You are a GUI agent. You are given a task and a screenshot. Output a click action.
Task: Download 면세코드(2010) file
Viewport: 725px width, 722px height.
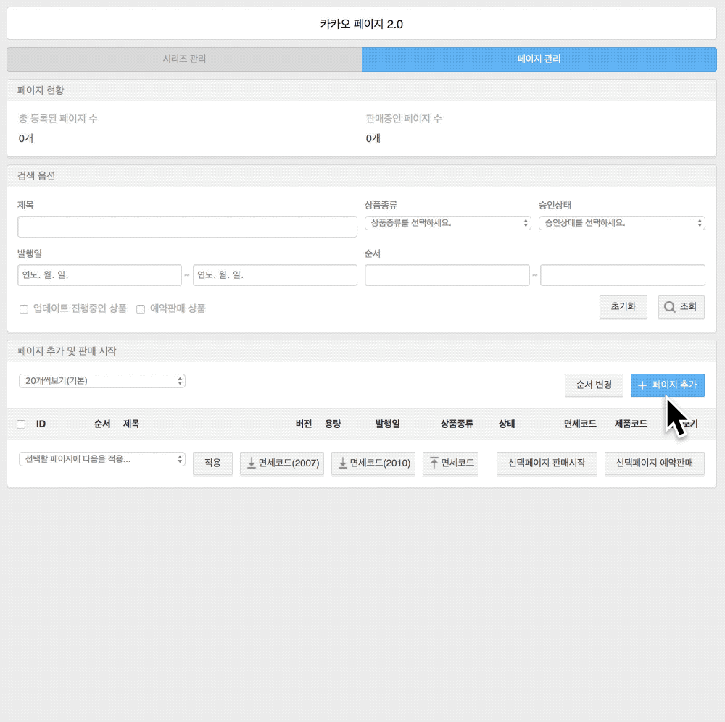(x=373, y=463)
